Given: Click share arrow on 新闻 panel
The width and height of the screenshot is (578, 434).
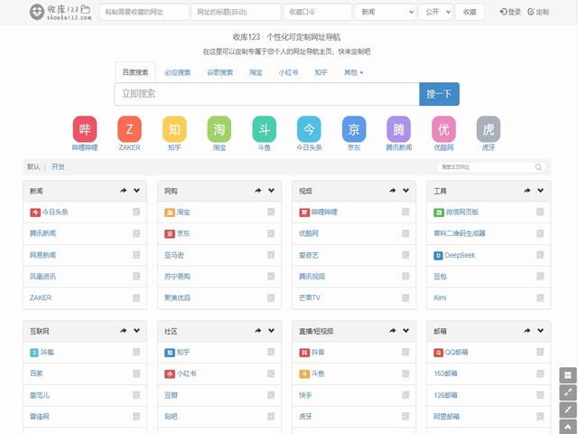Looking at the screenshot, I should 123,191.
